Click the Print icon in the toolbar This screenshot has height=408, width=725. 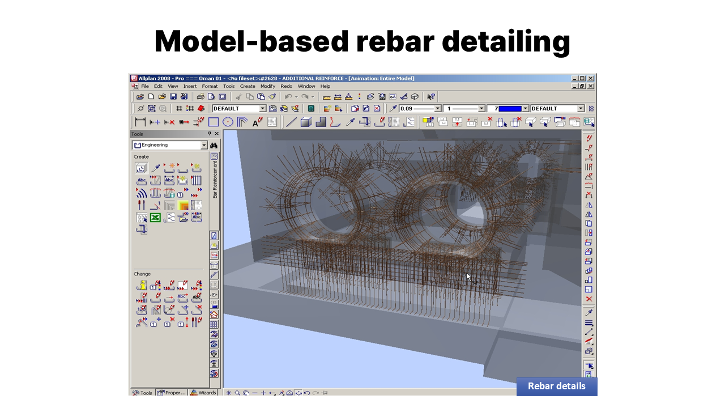click(201, 97)
